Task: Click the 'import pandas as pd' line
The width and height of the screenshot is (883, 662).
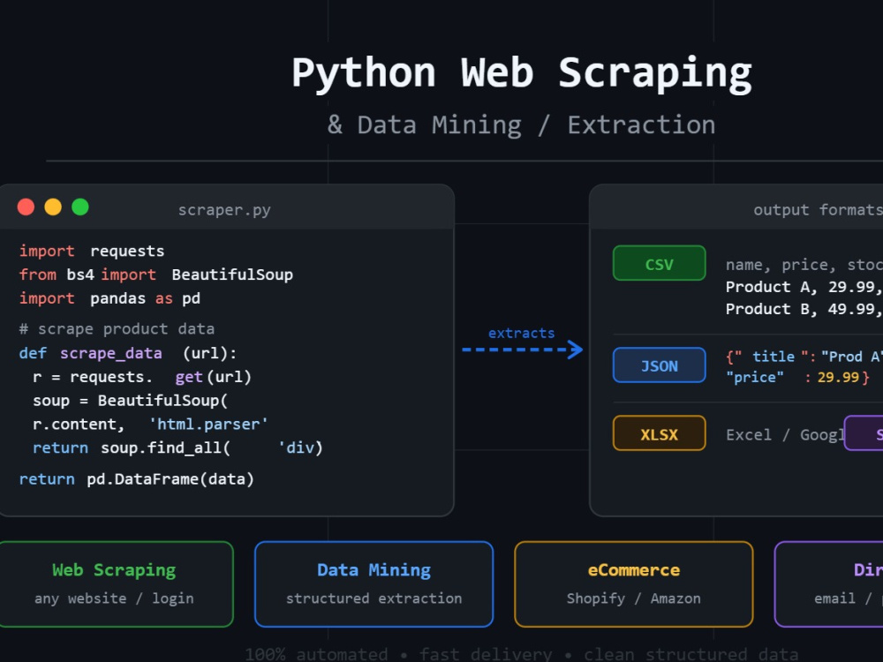Action: (x=109, y=298)
